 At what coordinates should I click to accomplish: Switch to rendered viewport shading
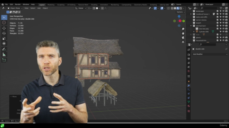[181, 8]
